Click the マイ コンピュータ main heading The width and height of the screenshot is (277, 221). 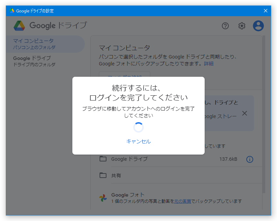[x=124, y=48]
